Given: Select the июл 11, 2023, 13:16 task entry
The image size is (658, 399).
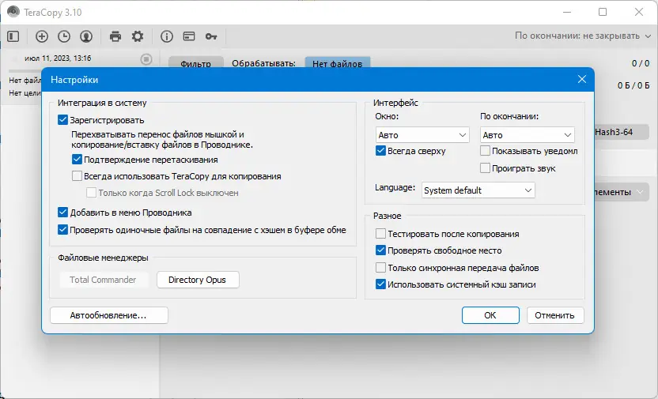Looking at the screenshot, I should (58, 58).
